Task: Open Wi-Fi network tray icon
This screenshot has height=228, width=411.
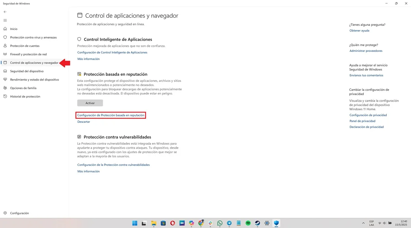Action: 379,223
